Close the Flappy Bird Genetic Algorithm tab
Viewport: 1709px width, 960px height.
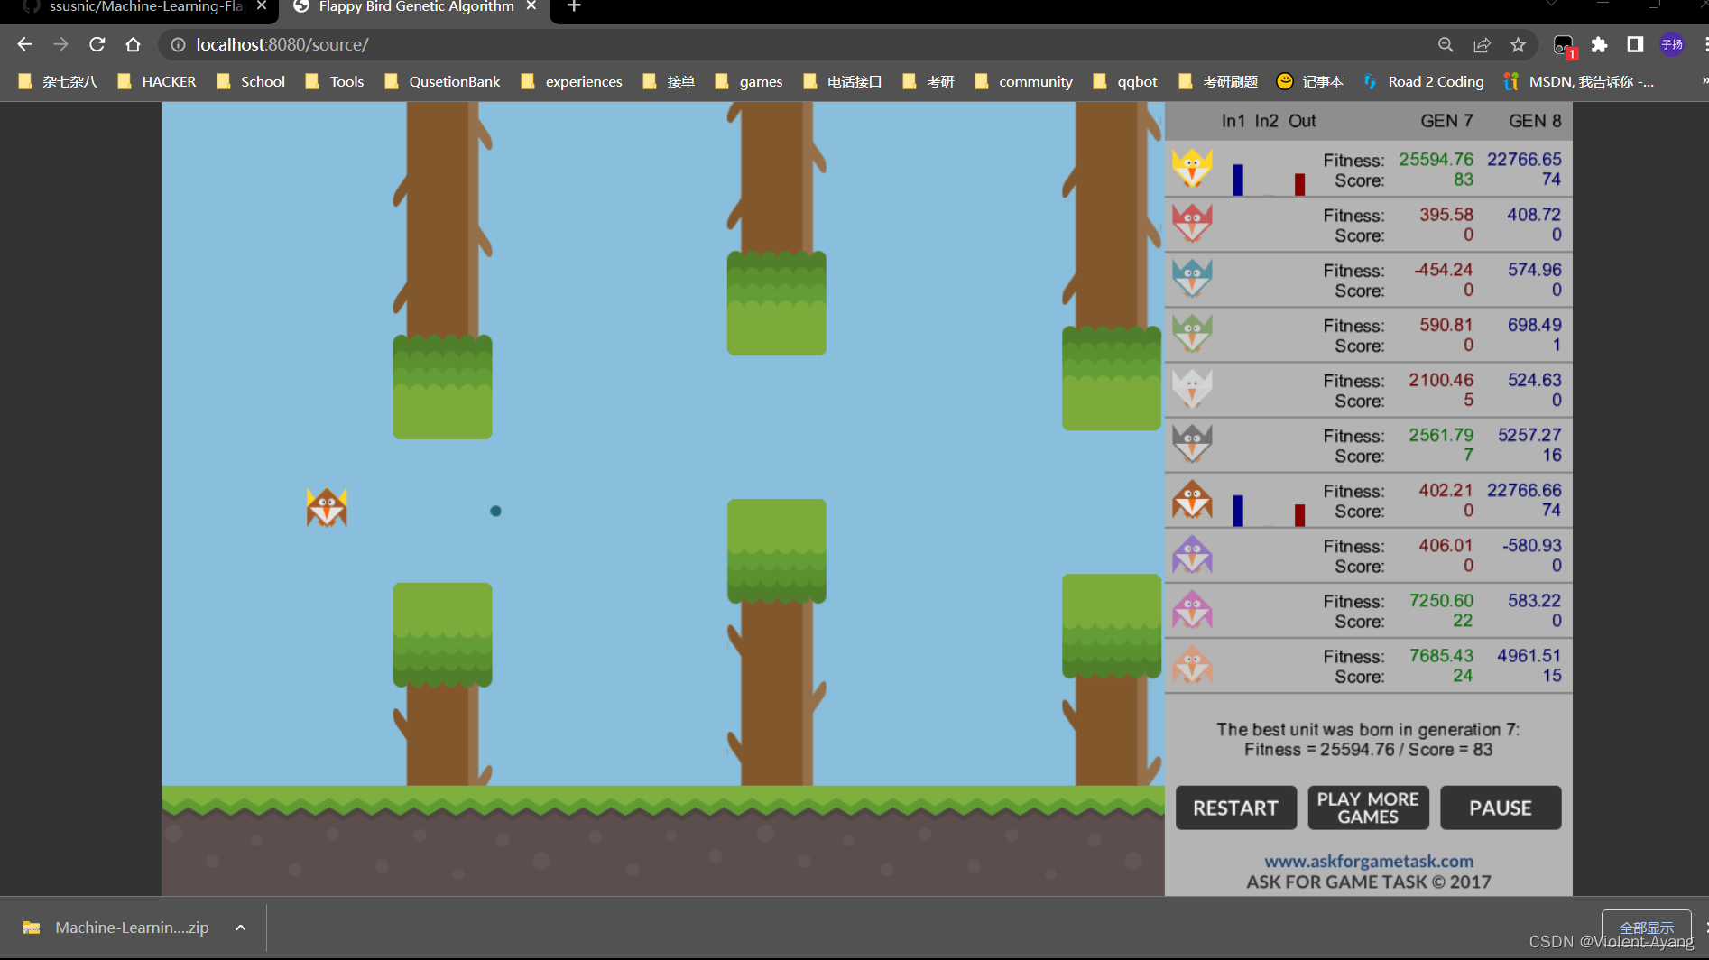(531, 6)
